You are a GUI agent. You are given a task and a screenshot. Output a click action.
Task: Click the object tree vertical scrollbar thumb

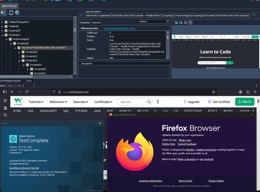click(75, 30)
